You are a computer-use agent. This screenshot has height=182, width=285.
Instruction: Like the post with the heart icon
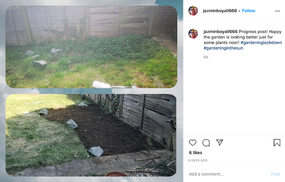(193, 143)
